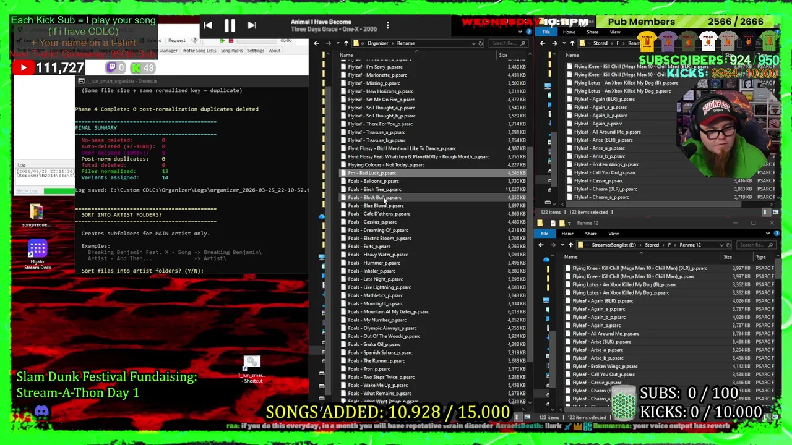Open Share tab in top-right explorer window

[592, 32]
